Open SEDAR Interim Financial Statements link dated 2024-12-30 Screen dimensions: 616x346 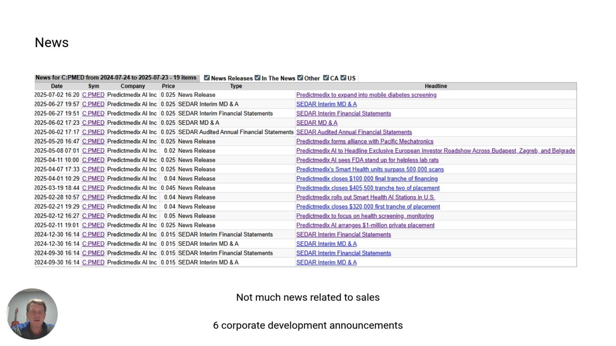(344, 235)
